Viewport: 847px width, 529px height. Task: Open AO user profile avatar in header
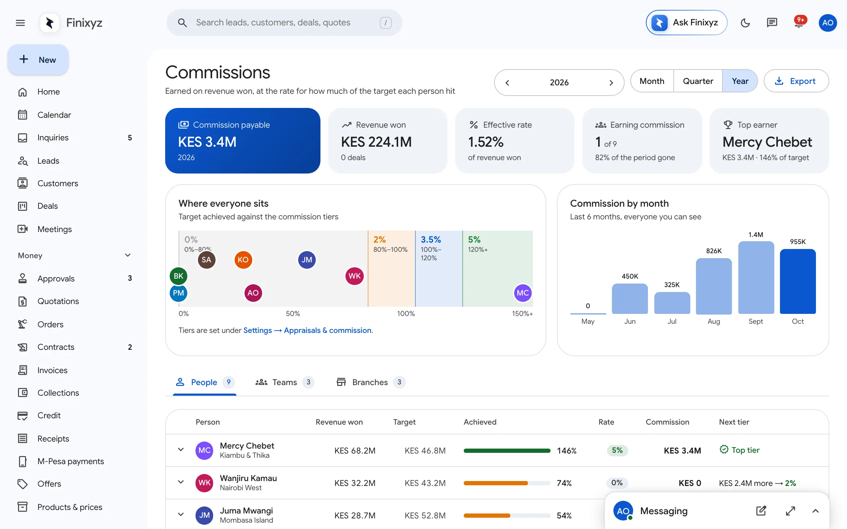click(828, 23)
